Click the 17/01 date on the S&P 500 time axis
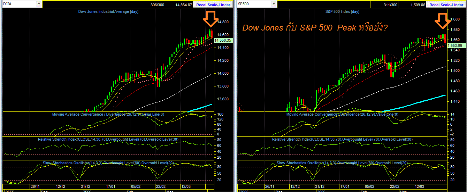The width and height of the screenshot is (467, 192). click(x=345, y=186)
